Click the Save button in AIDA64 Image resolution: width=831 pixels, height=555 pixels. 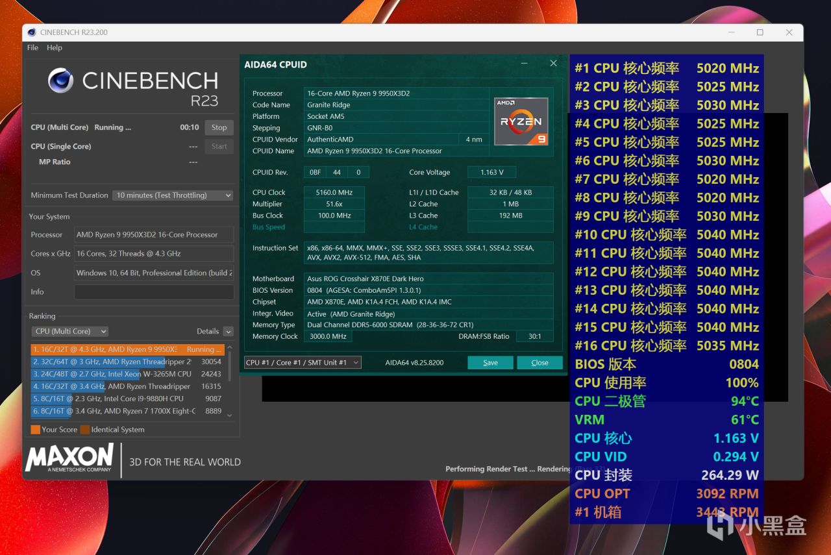(x=490, y=363)
